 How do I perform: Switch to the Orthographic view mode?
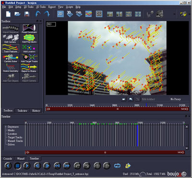coord(79,14)
